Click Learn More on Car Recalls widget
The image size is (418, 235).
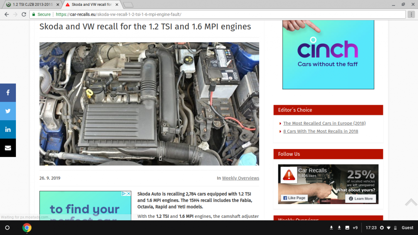(361, 199)
